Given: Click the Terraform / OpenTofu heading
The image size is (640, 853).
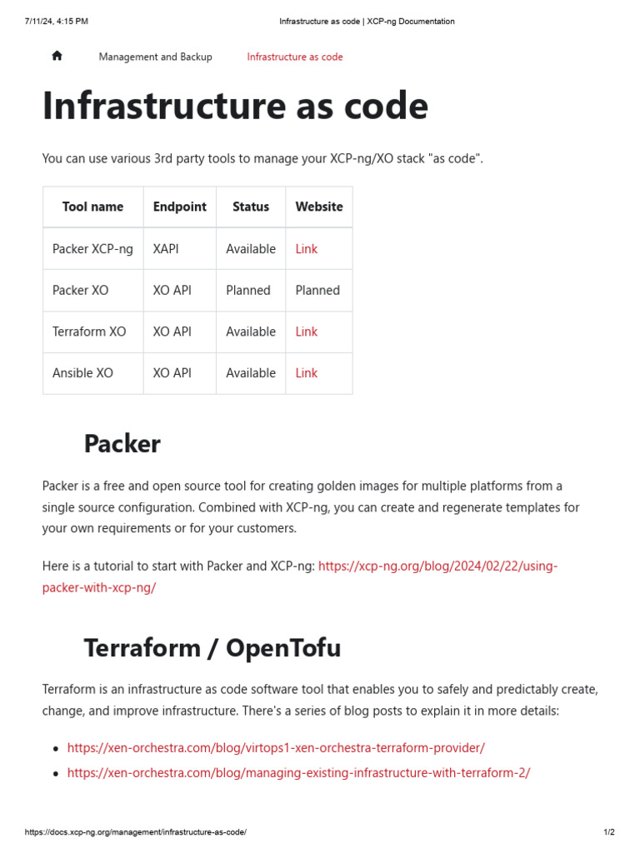Looking at the screenshot, I should [x=212, y=648].
